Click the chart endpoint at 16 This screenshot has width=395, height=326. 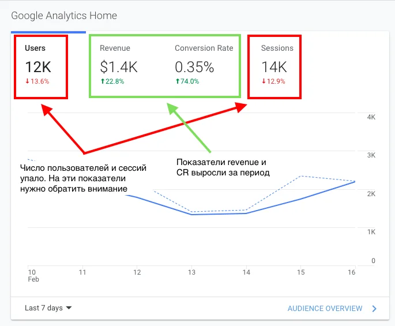click(x=355, y=182)
